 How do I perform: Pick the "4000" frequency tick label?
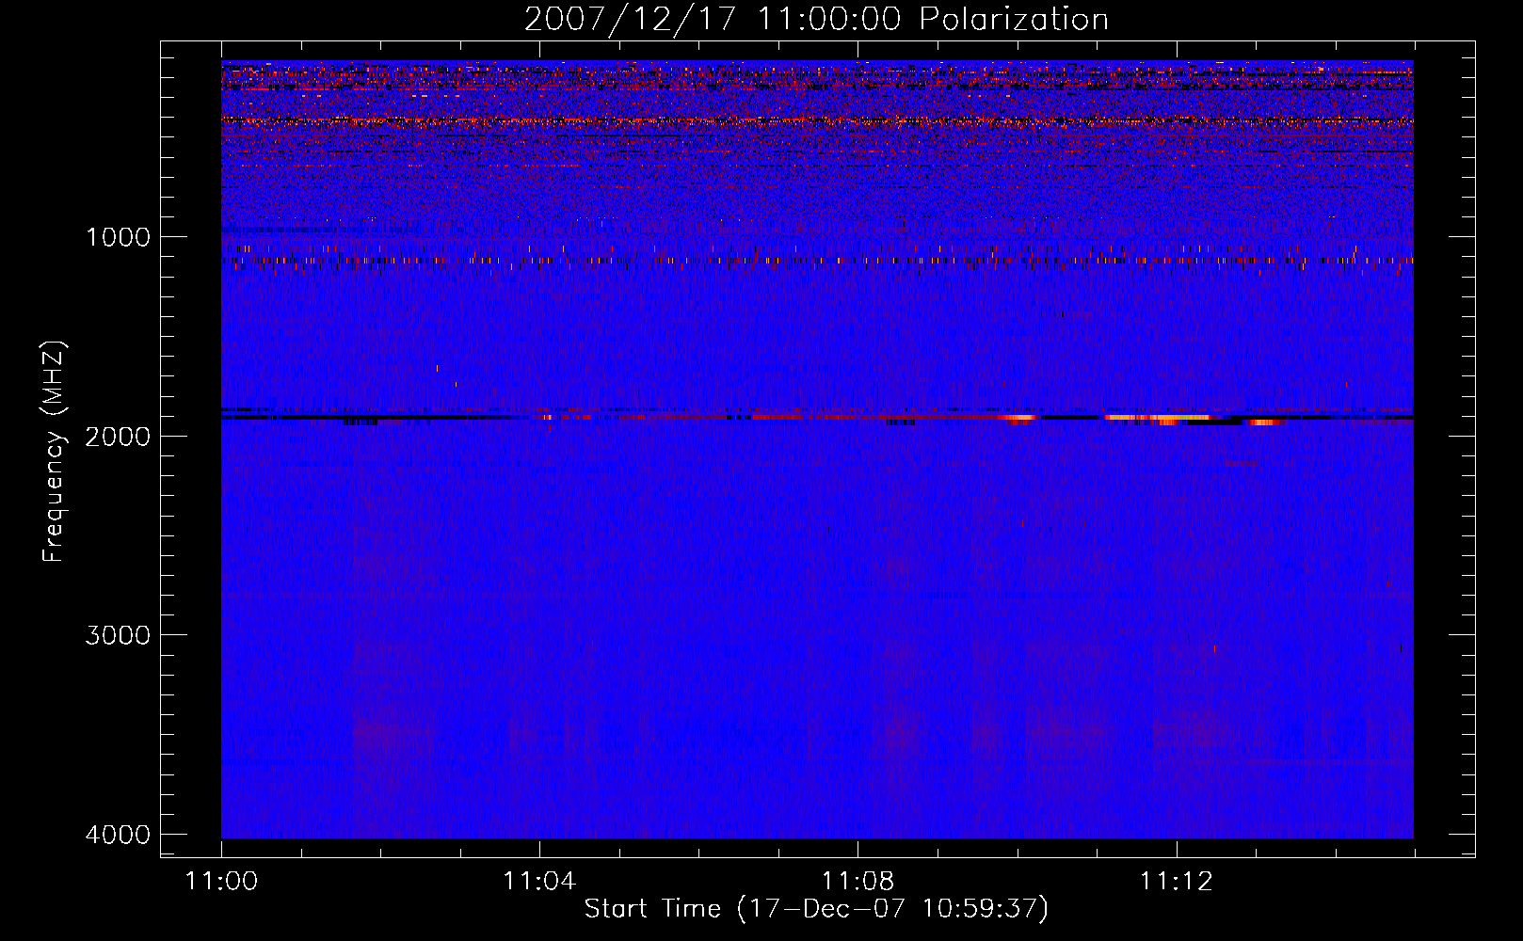pyautogui.click(x=118, y=835)
